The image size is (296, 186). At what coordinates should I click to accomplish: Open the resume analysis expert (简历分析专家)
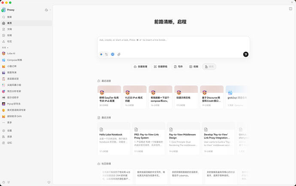click(x=26, y=91)
